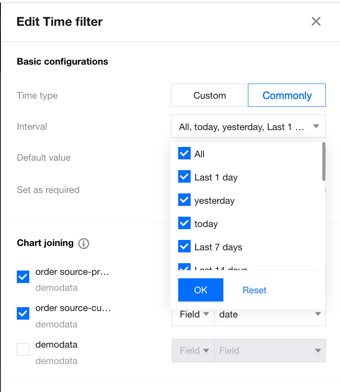Toggle the yesterday interval checkbox
This screenshot has height=392, width=340.
click(x=184, y=200)
